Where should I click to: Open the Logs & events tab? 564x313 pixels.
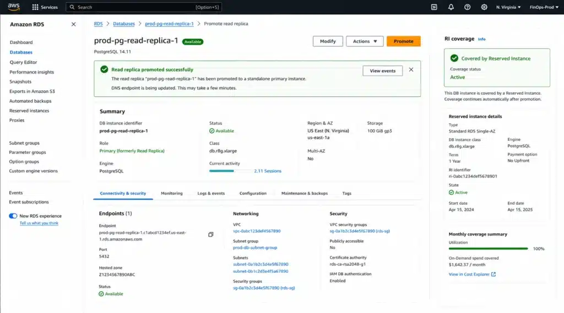click(x=211, y=193)
